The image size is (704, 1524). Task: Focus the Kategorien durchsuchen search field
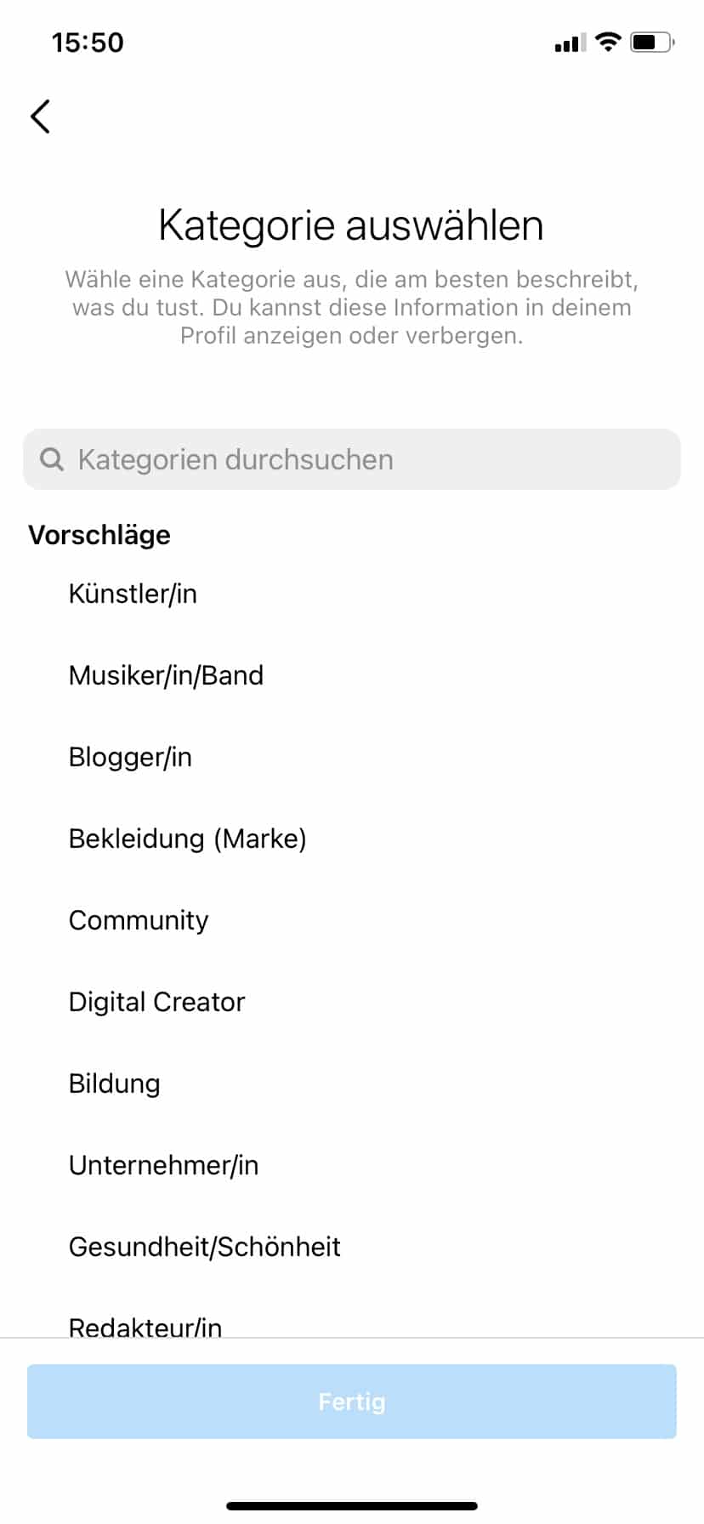click(x=352, y=459)
